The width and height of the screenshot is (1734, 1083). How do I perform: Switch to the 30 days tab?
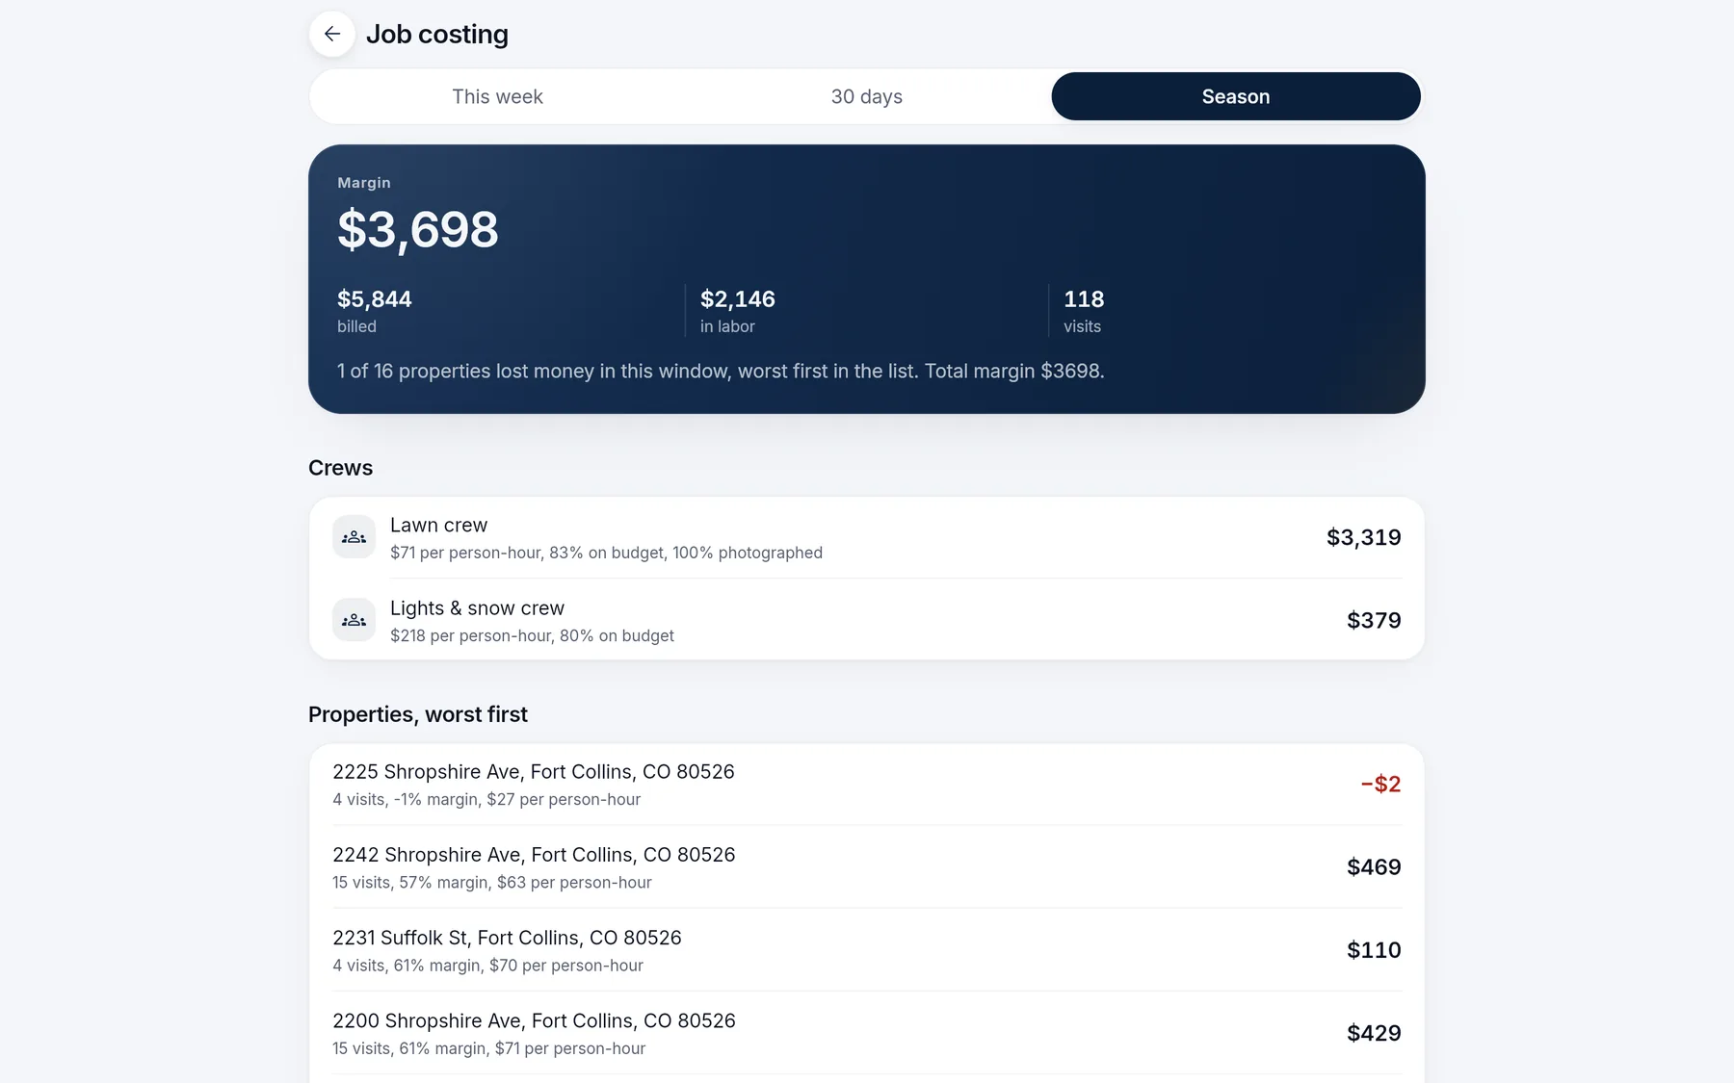pos(867,96)
